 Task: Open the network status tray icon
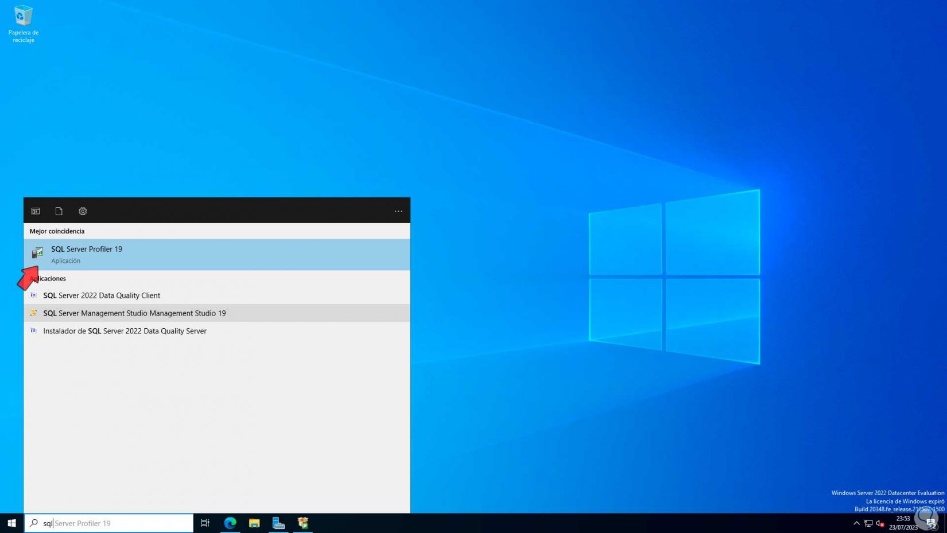click(x=868, y=523)
